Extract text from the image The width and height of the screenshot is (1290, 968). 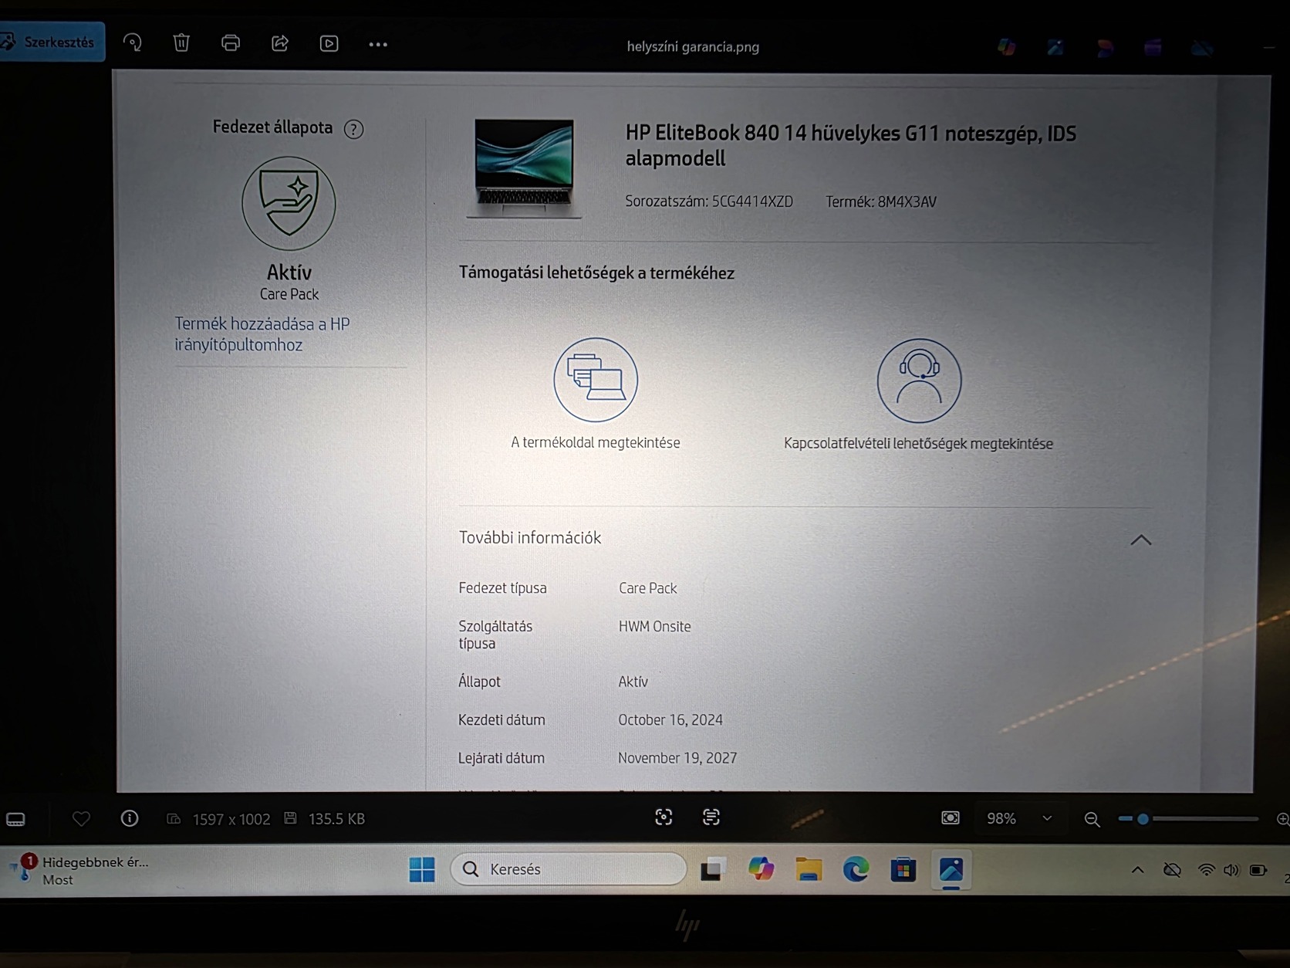point(711,817)
